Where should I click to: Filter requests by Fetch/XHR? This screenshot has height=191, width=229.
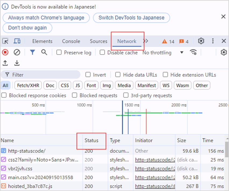28,85
